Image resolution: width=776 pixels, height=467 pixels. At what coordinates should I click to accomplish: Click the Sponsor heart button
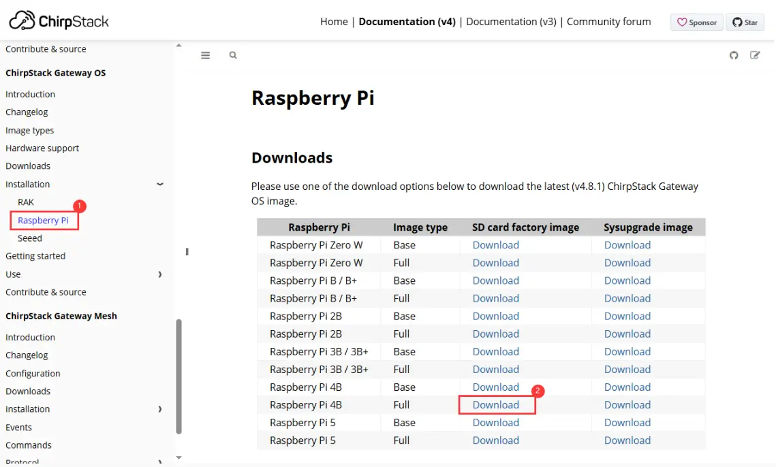(x=696, y=22)
